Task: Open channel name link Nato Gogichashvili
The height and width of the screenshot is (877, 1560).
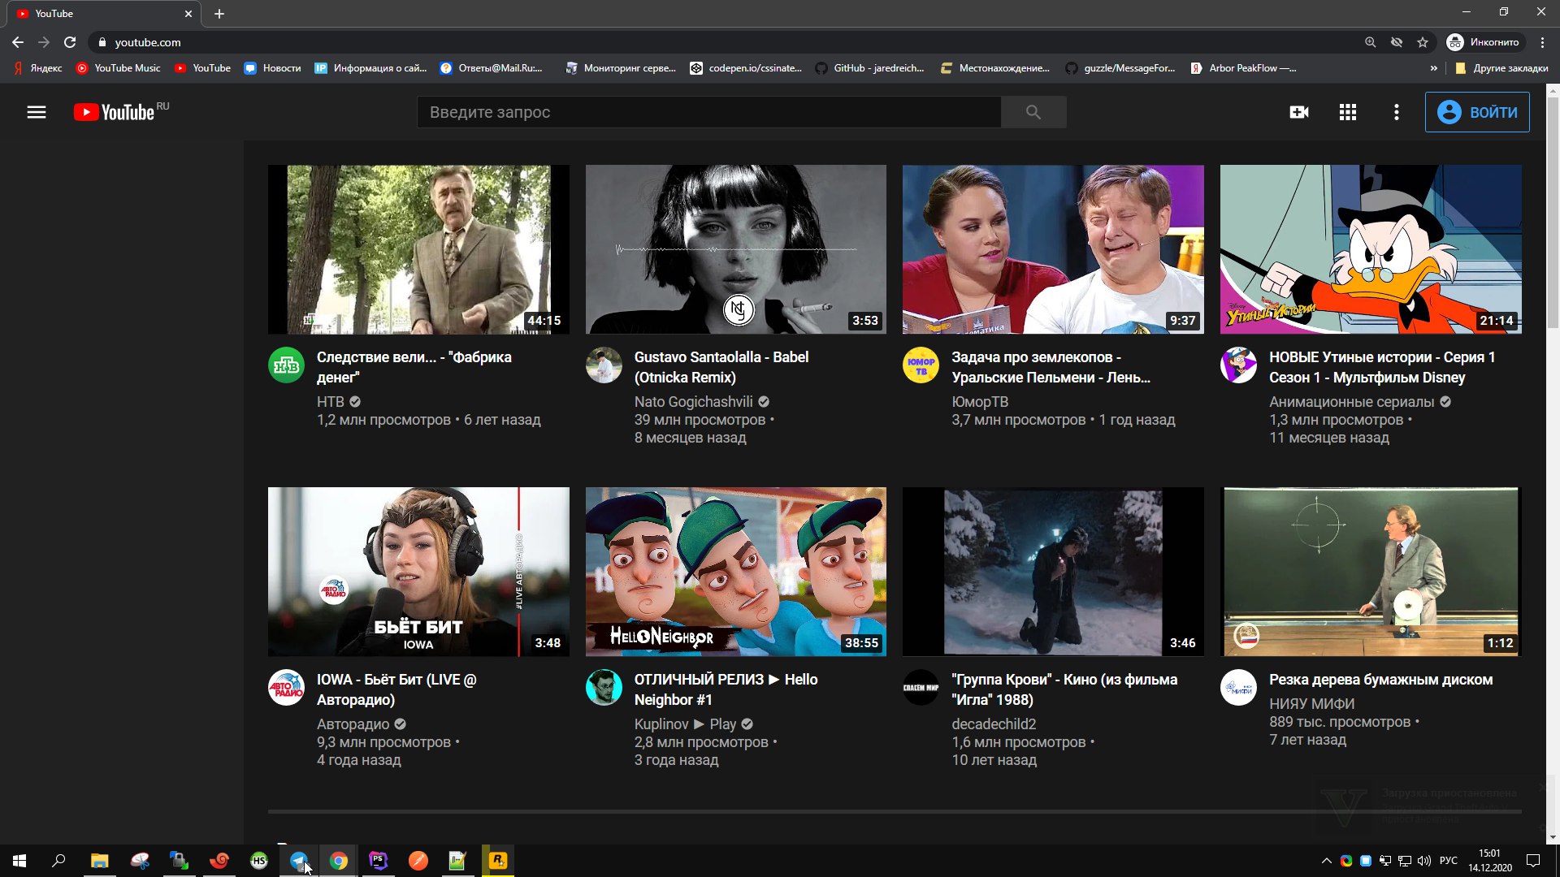Action: pos(693,401)
